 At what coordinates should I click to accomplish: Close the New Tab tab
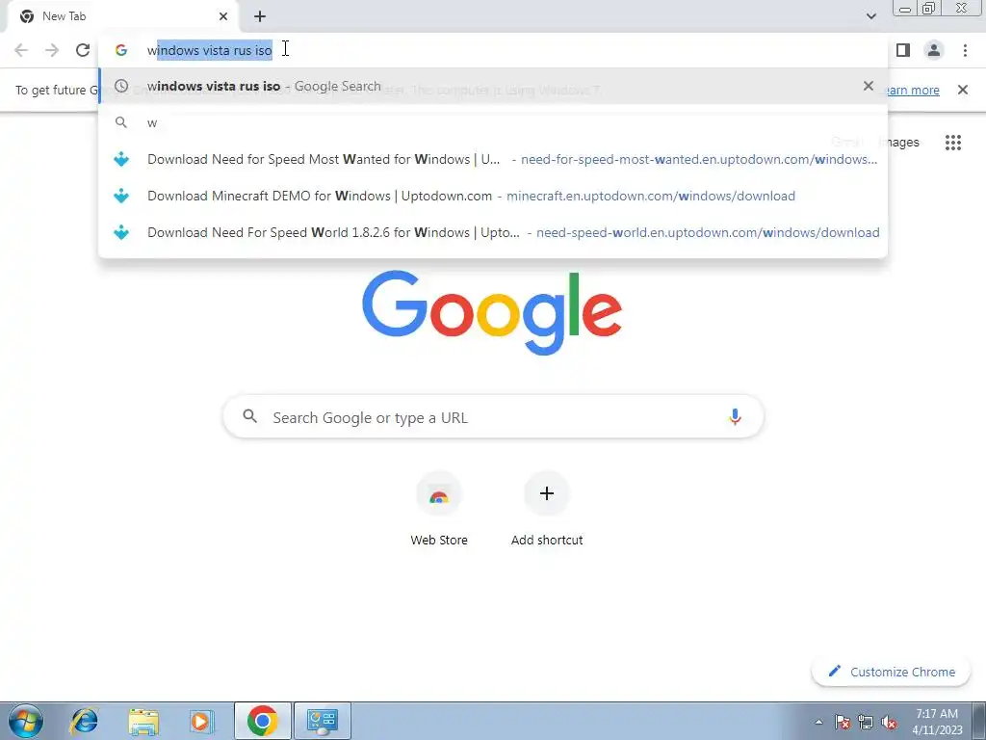[x=223, y=16]
